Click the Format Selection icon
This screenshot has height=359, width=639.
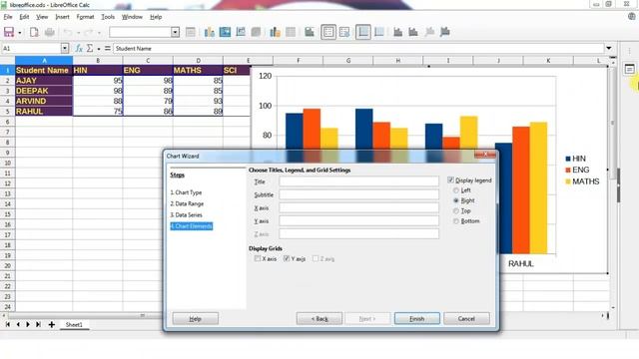[191, 32]
